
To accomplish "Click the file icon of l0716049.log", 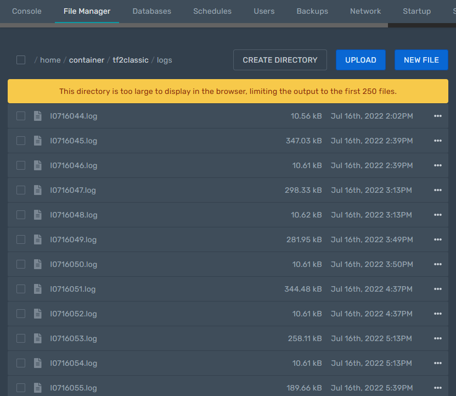I will pyautogui.click(x=37, y=239).
